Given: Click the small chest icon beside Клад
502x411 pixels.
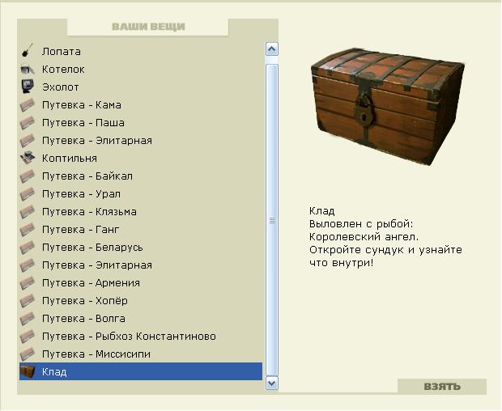Looking at the screenshot, I should [28, 372].
